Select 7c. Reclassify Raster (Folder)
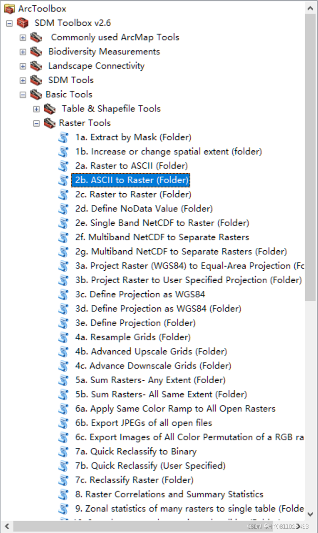The width and height of the screenshot is (318, 533). [x=135, y=480]
